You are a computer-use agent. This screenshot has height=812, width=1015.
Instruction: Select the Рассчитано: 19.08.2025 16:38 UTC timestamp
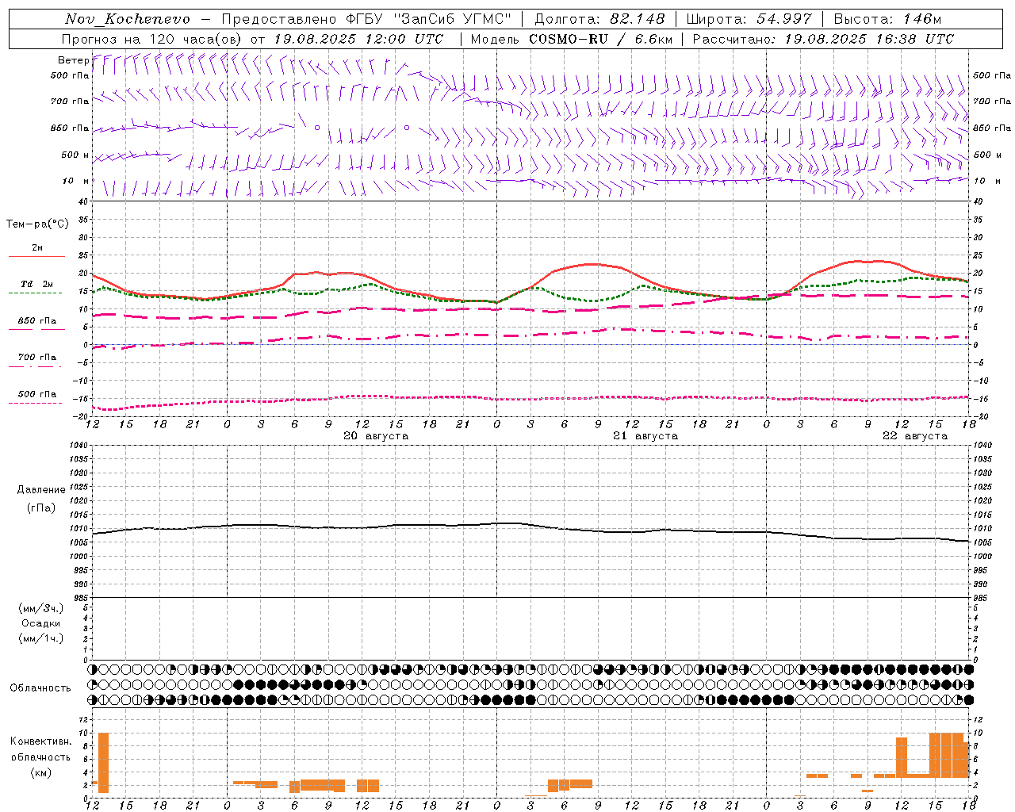(x=823, y=39)
